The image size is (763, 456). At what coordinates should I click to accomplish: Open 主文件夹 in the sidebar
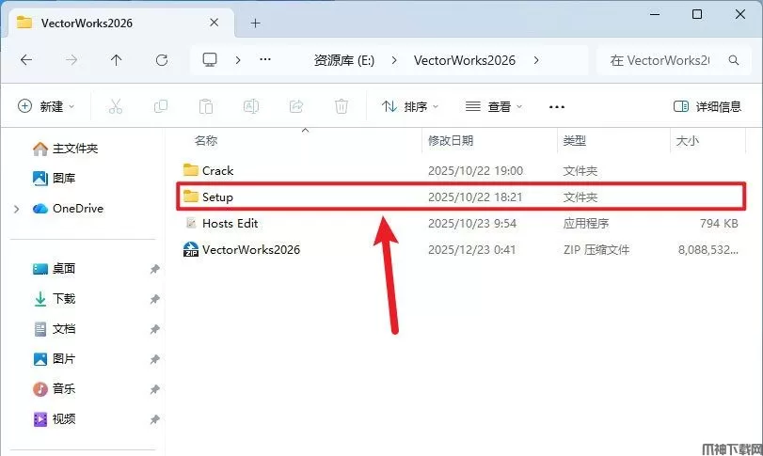coord(65,149)
